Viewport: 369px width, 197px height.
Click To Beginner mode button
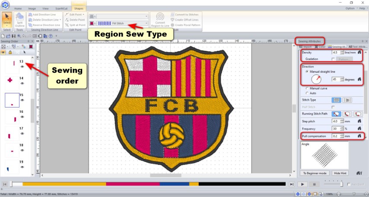click(315, 173)
